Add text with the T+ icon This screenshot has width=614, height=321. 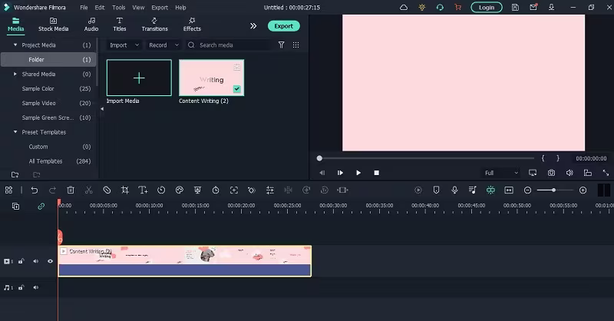click(x=143, y=190)
